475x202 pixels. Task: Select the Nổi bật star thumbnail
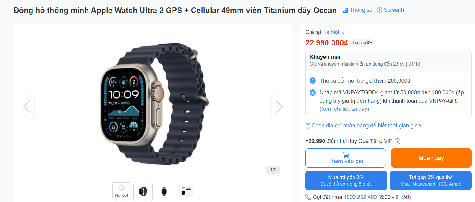pos(122,191)
